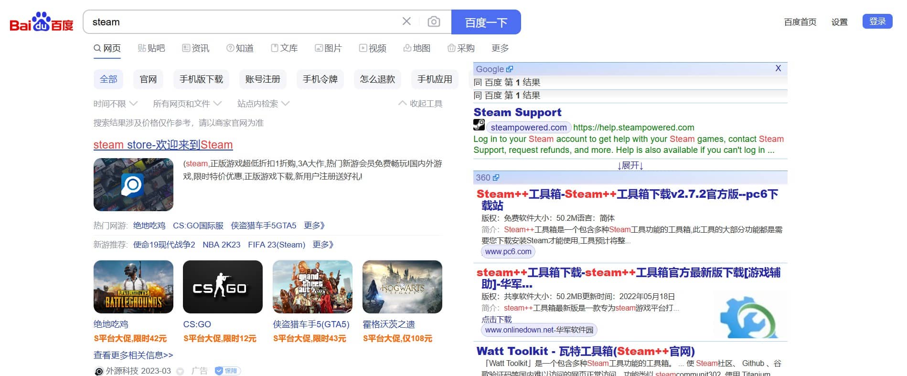
Task: Open the 所有网页和文件 dropdown
Action: click(187, 104)
